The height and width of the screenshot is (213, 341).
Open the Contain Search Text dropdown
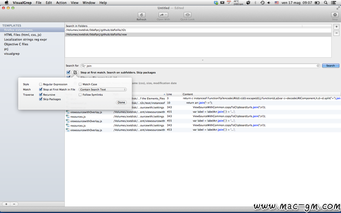(x=102, y=89)
